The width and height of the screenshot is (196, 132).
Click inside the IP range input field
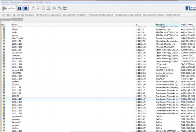pyautogui.click(x=98, y=15)
